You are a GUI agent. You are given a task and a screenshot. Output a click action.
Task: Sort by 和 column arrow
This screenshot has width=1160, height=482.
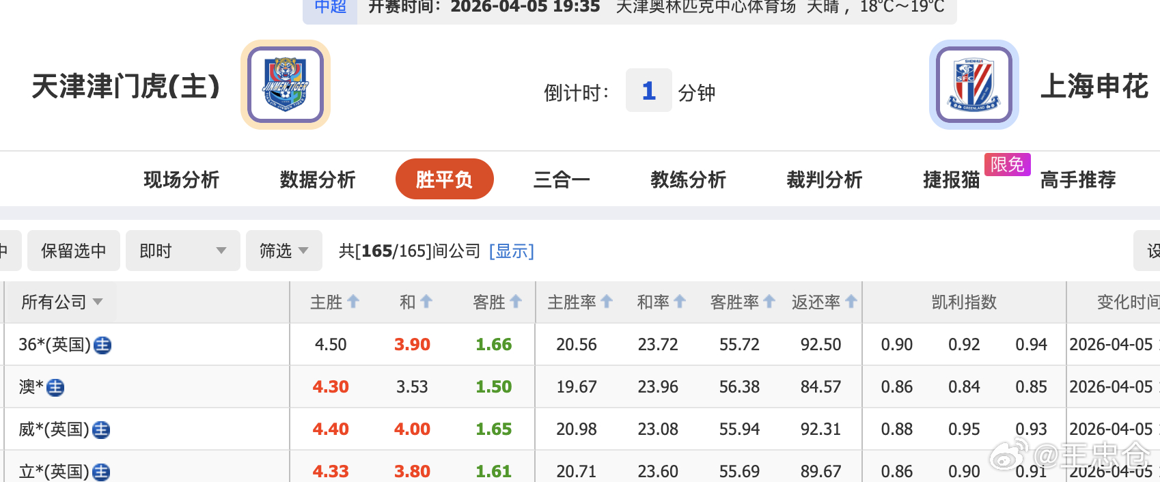click(x=426, y=301)
